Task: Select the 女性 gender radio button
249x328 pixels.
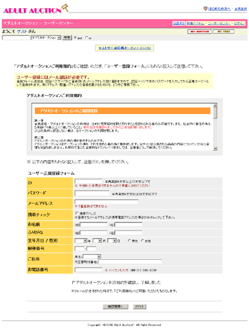Action: click(143, 241)
